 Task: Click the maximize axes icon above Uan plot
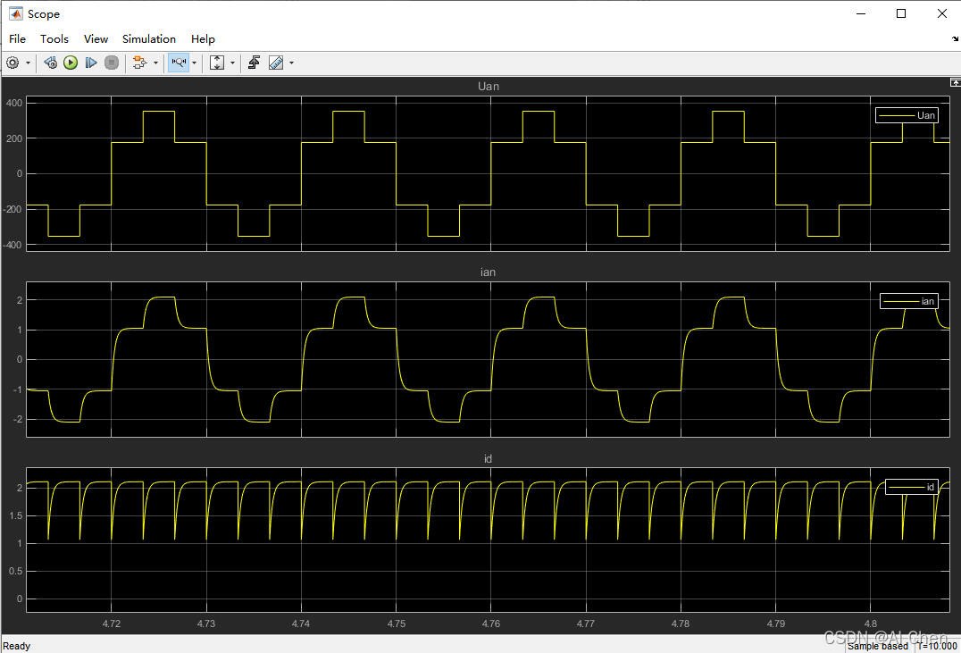pyautogui.click(x=955, y=82)
